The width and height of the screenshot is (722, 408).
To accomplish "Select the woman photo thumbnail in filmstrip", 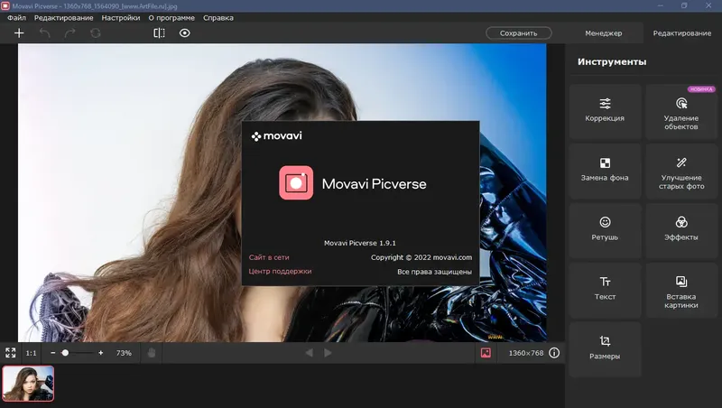I will point(28,384).
